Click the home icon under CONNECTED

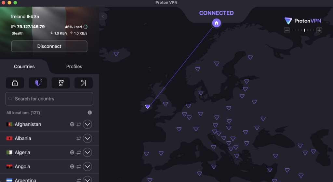click(x=216, y=23)
